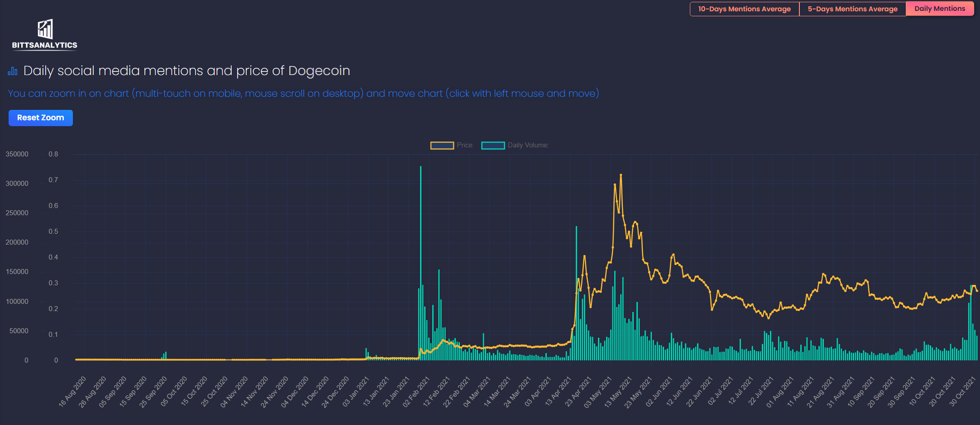
Task: Click the 'Daily Volume:' legend label
Action: [x=528, y=145]
